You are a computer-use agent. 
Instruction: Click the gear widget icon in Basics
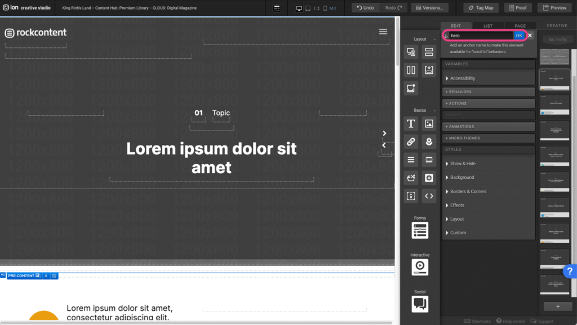(x=429, y=178)
